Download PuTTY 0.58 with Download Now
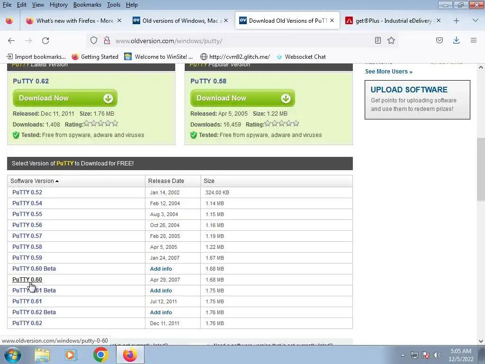The height and width of the screenshot is (364, 485). (x=242, y=98)
